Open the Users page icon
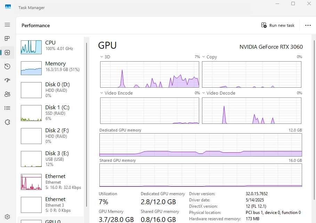Image resolution: width=316 pixels, height=223 pixels. [7, 94]
